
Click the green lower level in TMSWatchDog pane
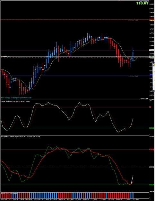pos(74,185)
